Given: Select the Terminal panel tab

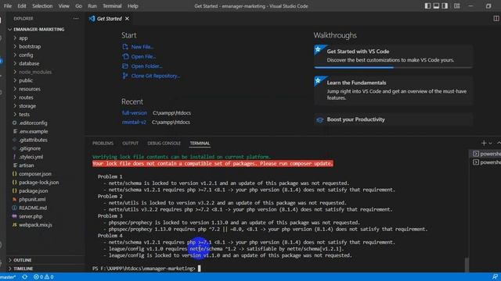Looking at the screenshot, I should (200, 144).
